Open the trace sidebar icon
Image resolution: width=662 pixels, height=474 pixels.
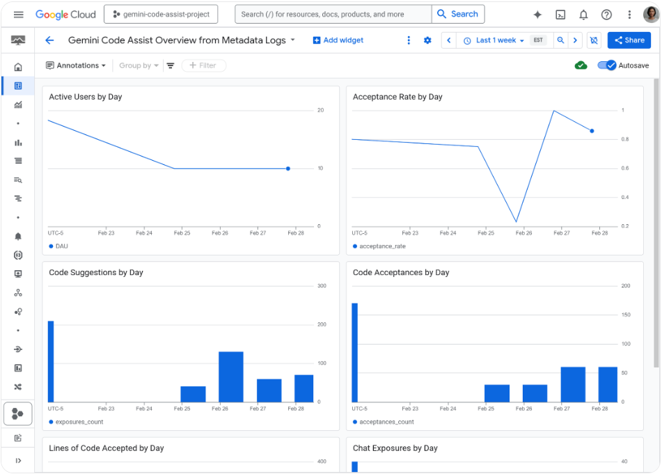pyautogui.click(x=18, y=198)
